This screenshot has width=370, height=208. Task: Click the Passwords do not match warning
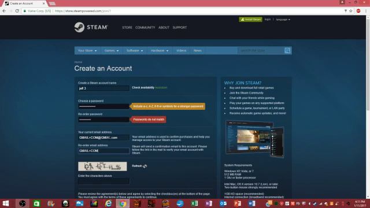[149, 120]
